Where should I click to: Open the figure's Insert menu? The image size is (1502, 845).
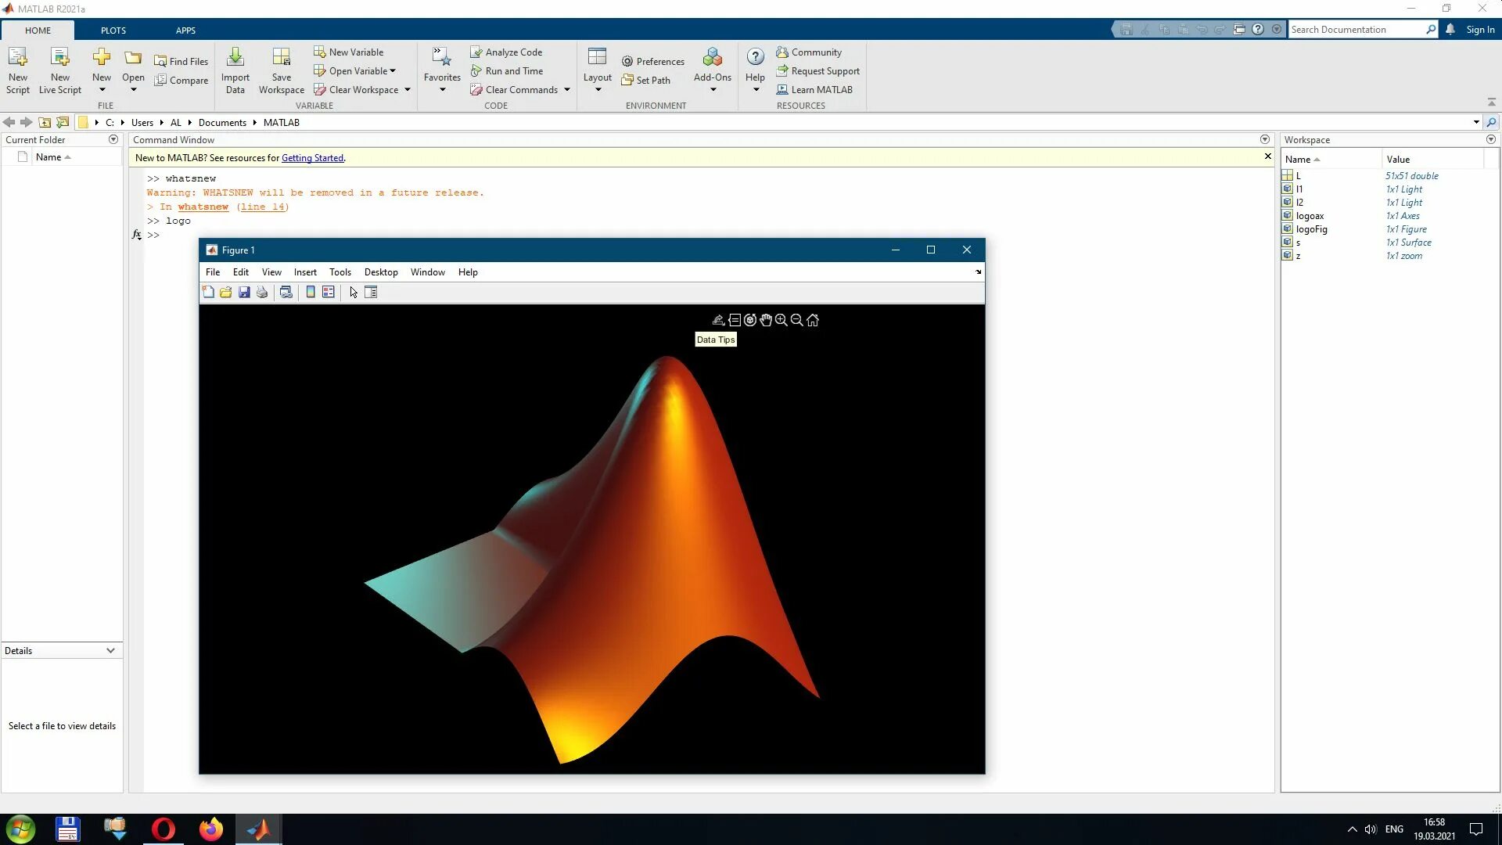click(305, 272)
